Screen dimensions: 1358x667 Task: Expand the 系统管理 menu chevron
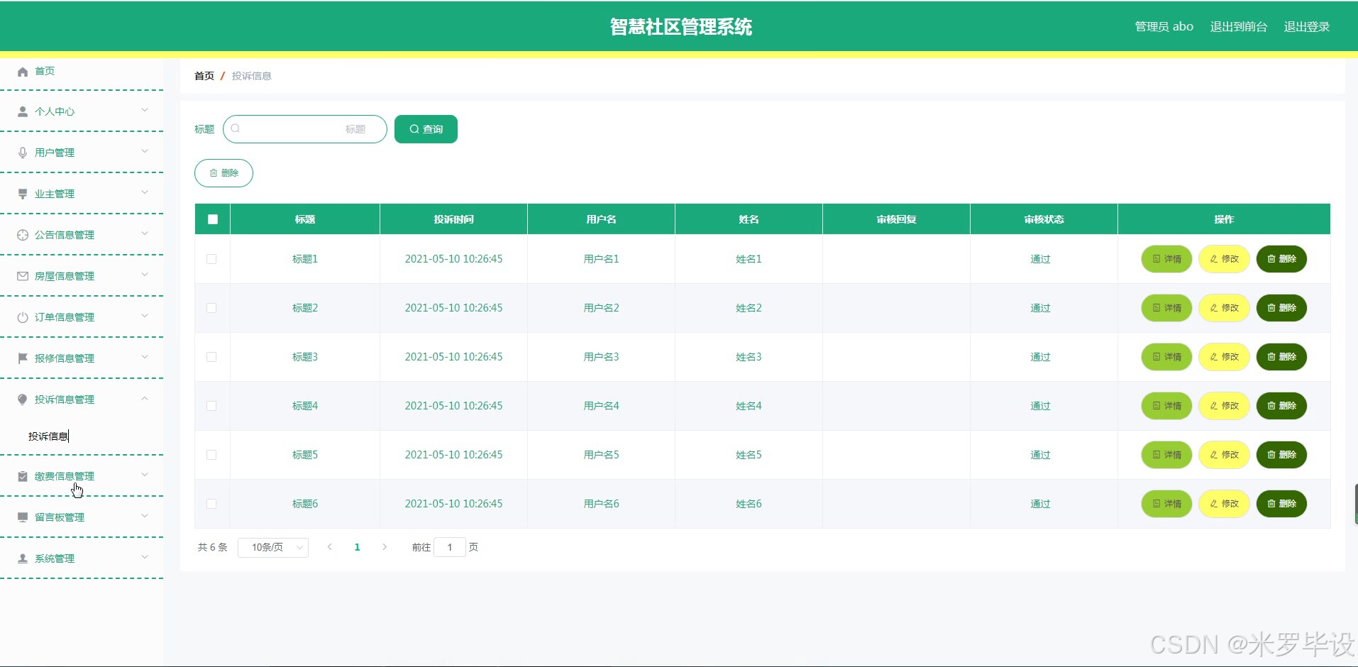point(145,557)
